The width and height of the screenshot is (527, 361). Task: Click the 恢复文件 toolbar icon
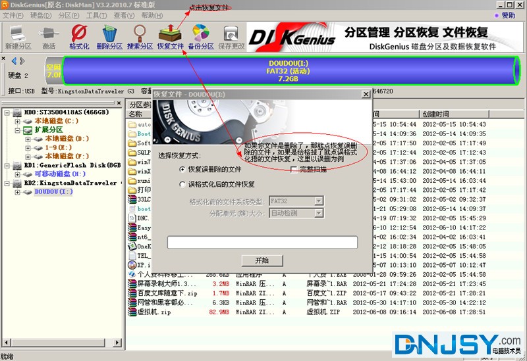click(171, 37)
